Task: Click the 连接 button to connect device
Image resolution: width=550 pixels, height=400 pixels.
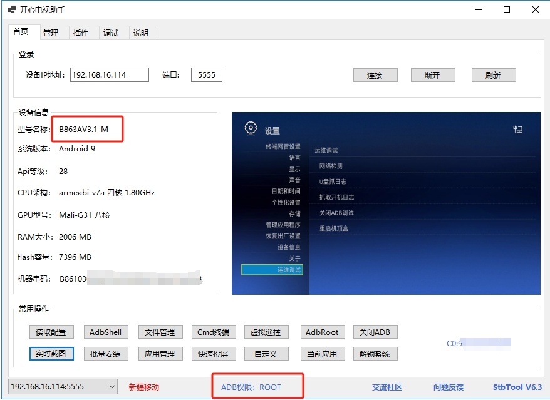Action: [x=375, y=74]
